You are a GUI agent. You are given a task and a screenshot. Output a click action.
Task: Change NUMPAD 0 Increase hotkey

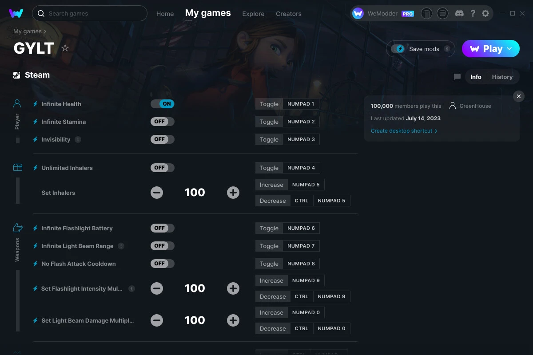pyautogui.click(x=306, y=312)
